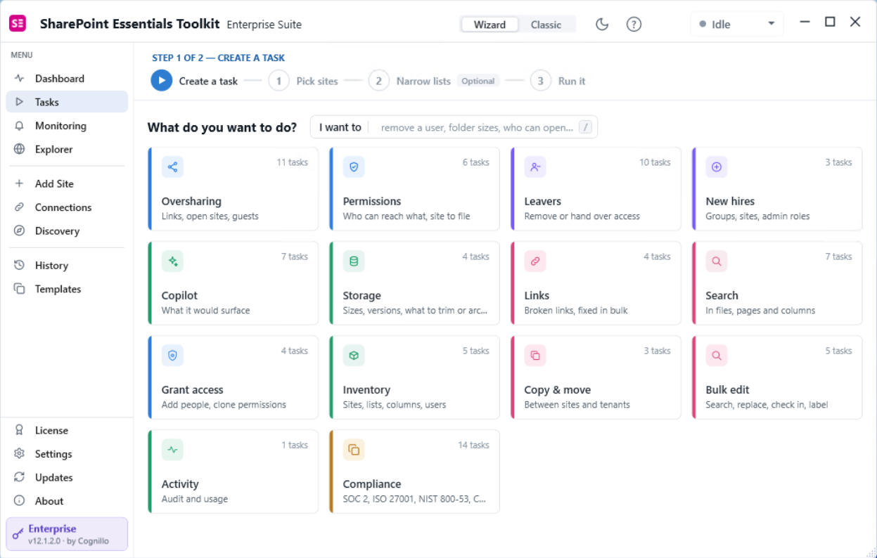Image resolution: width=877 pixels, height=558 pixels.
Task: Open the Oversharing share icon
Action: point(172,167)
